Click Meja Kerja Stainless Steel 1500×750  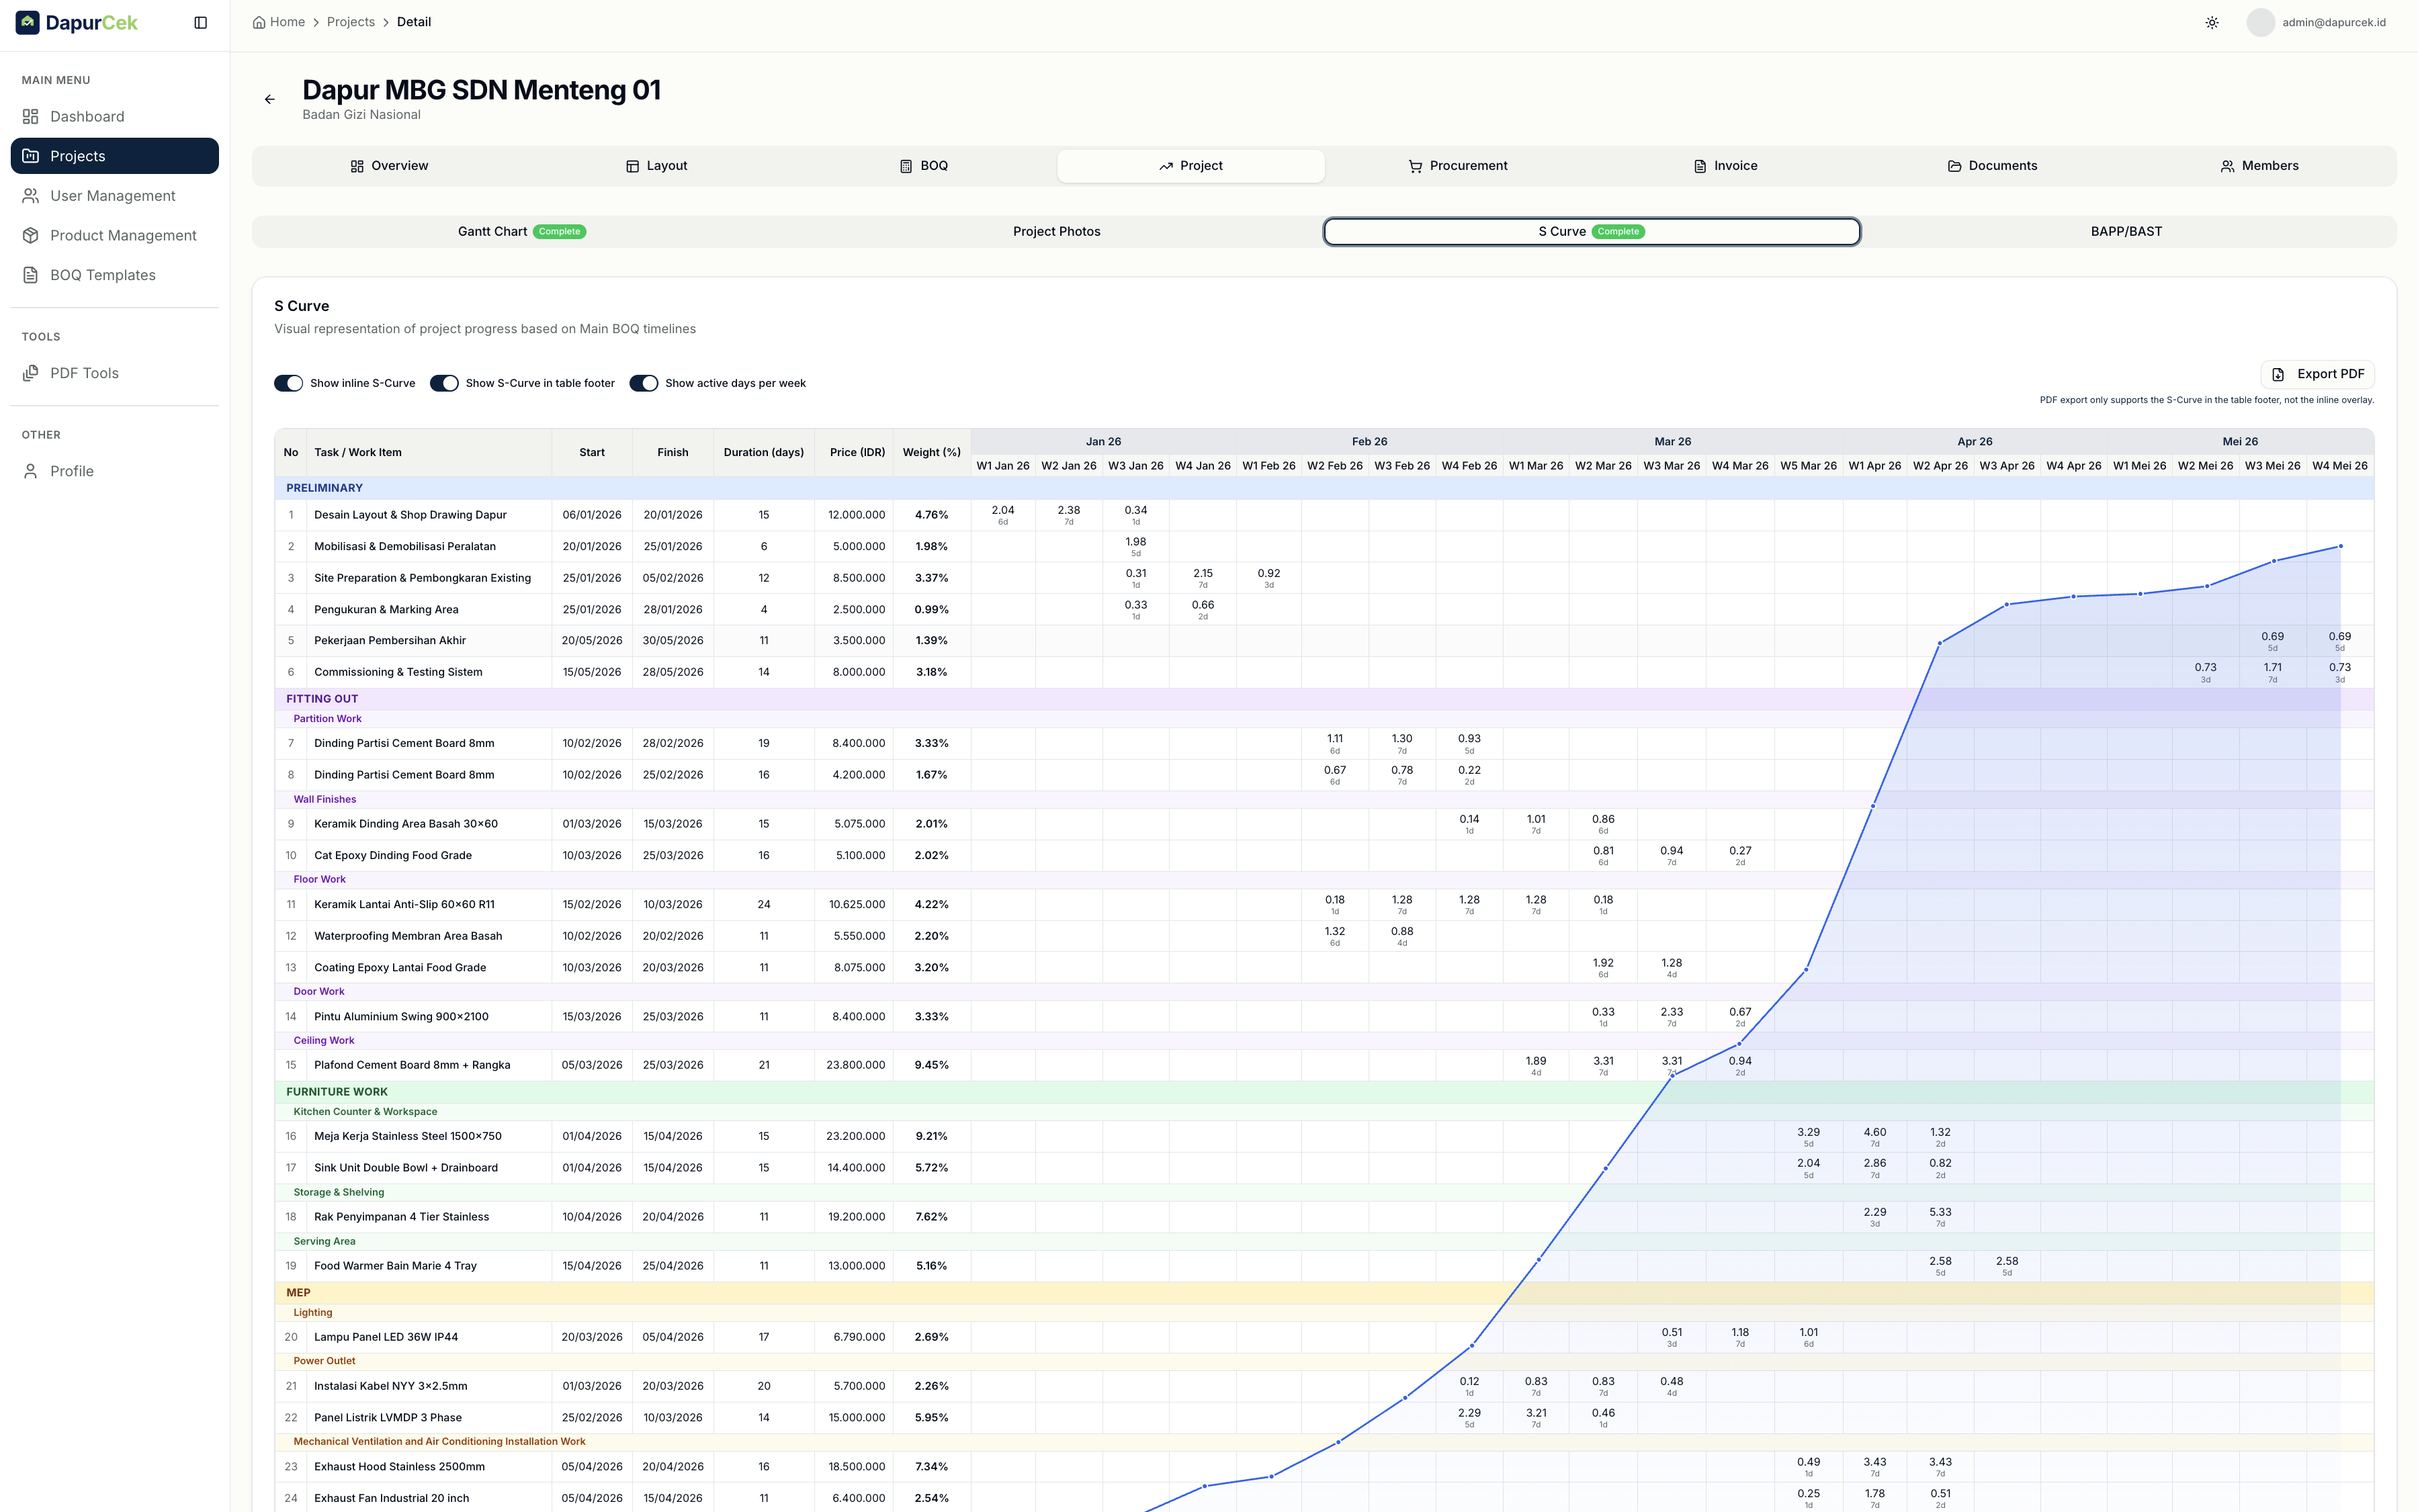[408, 1136]
